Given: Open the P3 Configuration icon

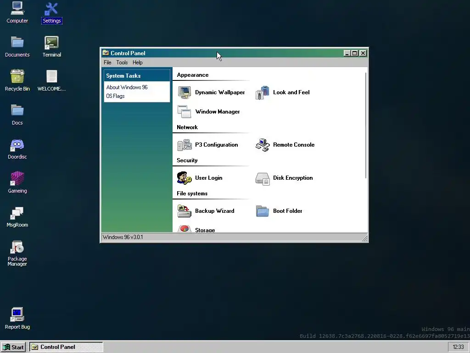Looking at the screenshot, I should [185, 145].
